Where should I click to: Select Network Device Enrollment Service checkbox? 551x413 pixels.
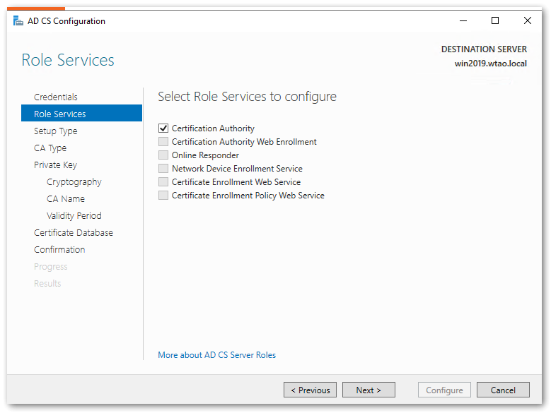click(163, 169)
